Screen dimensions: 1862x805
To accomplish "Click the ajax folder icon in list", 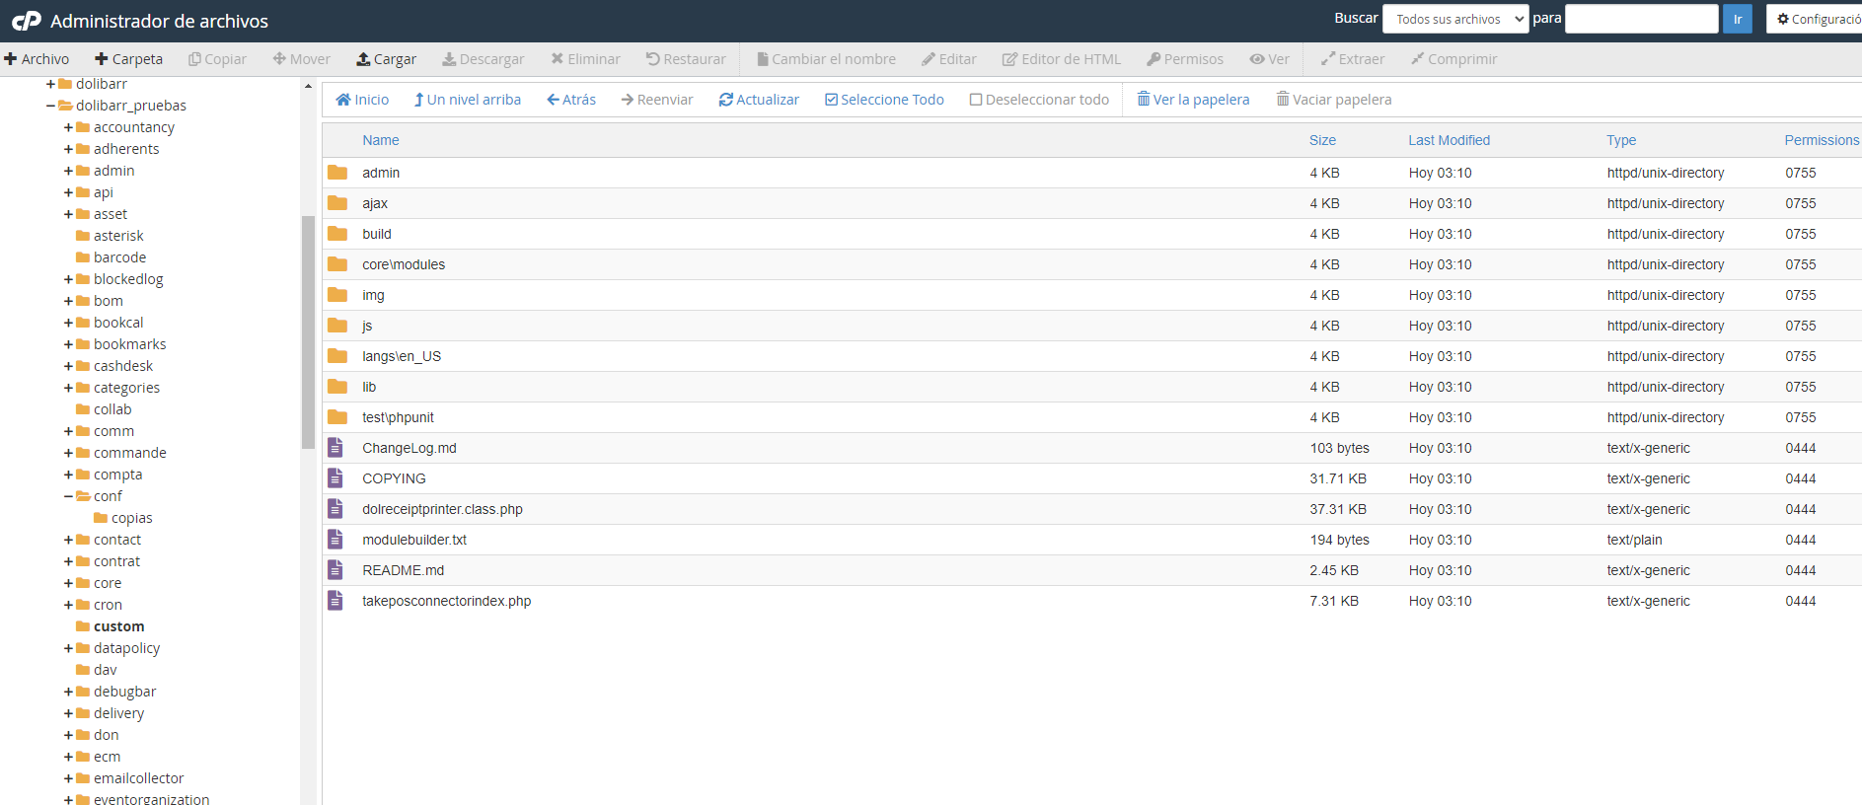I will pyautogui.click(x=337, y=203).
